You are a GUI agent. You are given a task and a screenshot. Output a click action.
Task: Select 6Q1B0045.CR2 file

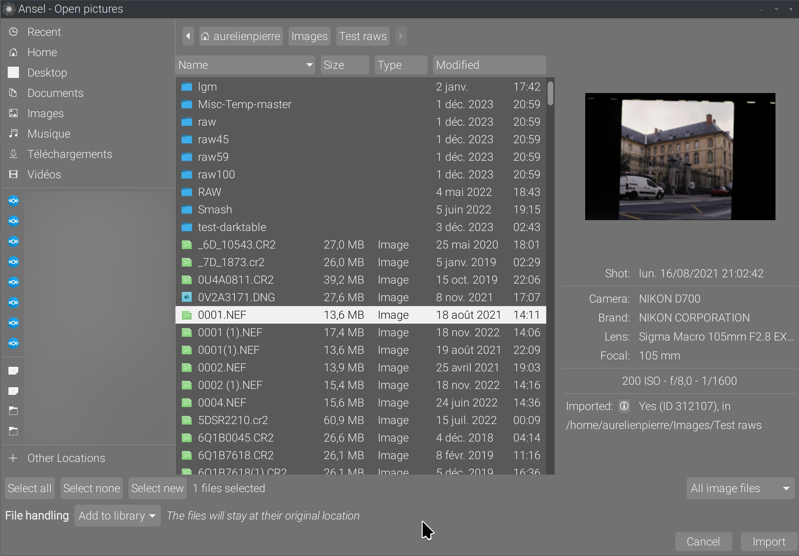pyautogui.click(x=361, y=438)
